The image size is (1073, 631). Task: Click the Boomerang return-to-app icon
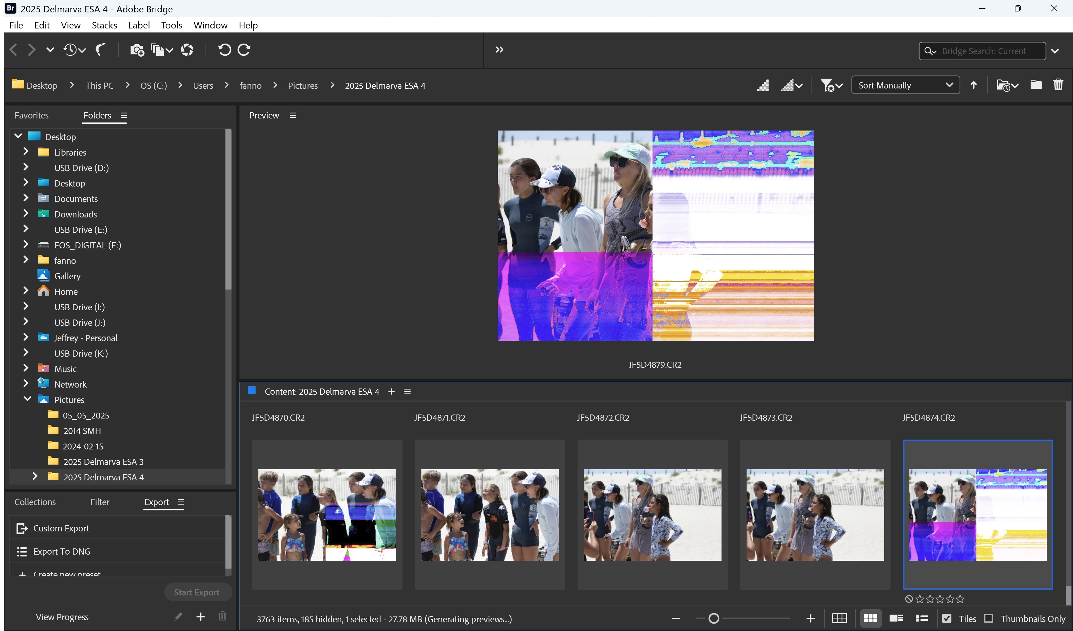coord(101,50)
